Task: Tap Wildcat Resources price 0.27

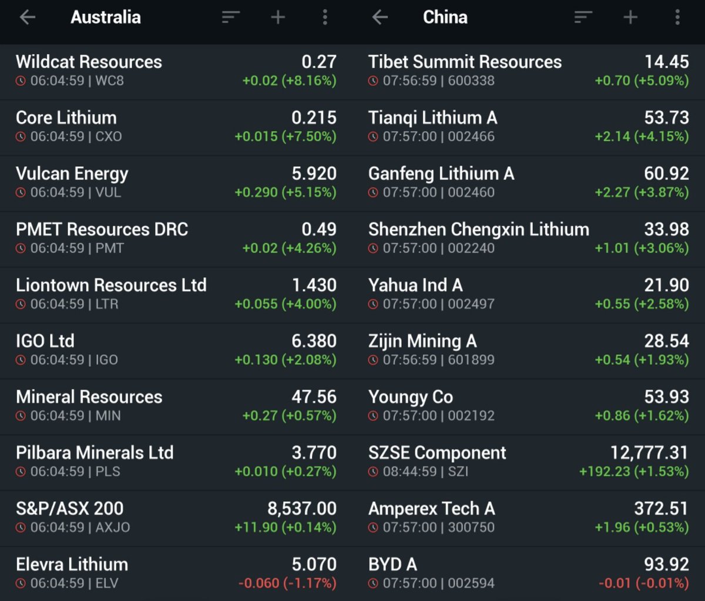Action: 319,62
